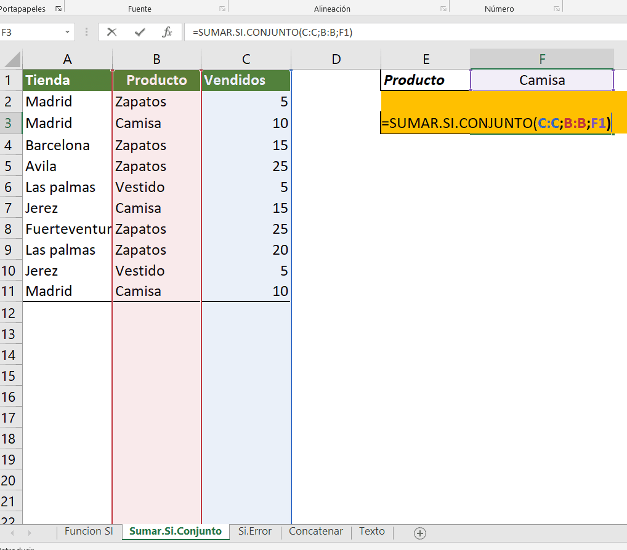Select value 15 in row 4
Image resolution: width=627 pixels, height=550 pixels.
pyautogui.click(x=246, y=145)
